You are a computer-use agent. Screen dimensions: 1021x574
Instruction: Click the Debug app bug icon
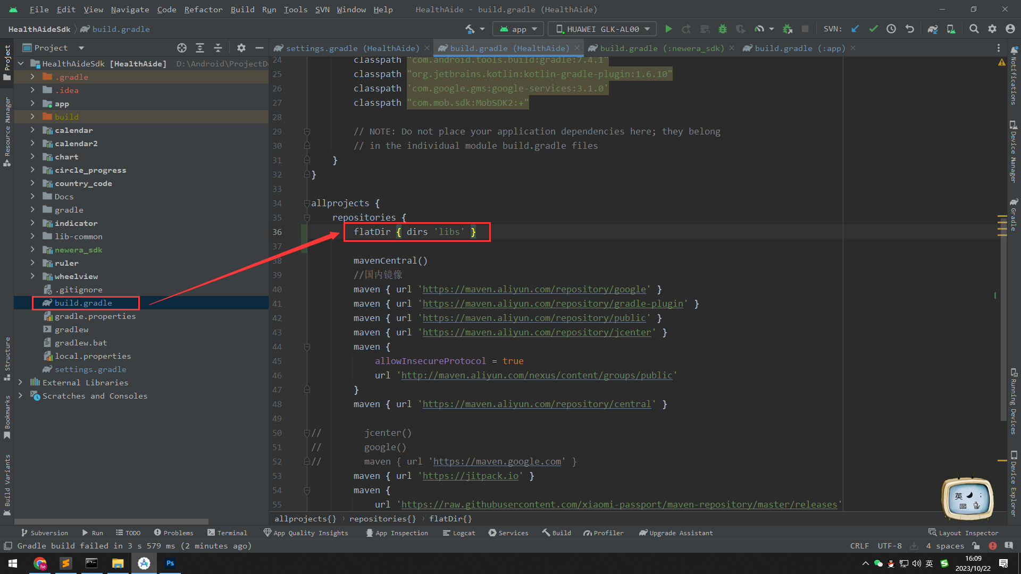click(x=722, y=29)
